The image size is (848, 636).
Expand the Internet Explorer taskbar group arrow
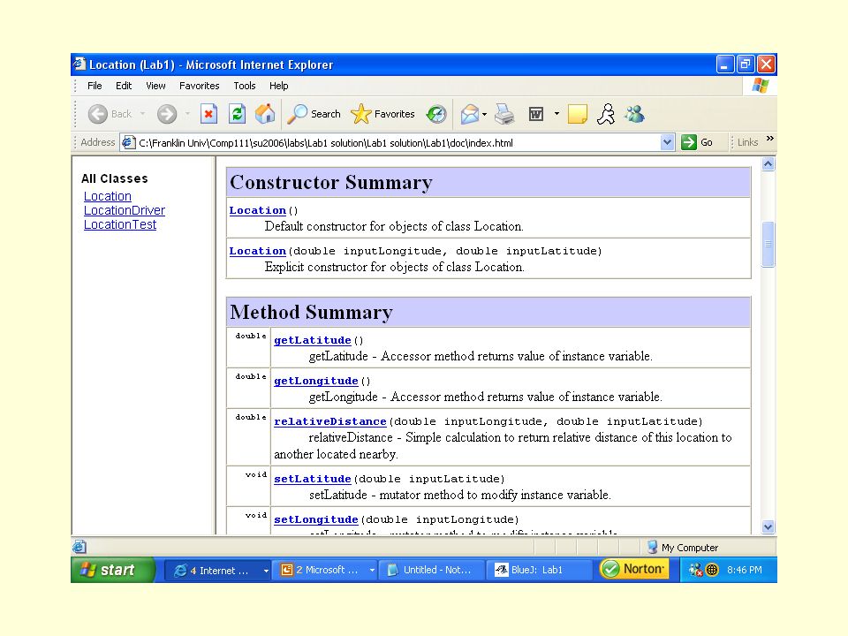point(266,571)
